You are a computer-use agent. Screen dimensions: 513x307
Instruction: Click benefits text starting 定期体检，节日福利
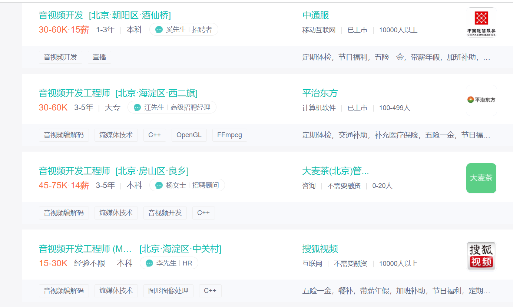click(396, 57)
